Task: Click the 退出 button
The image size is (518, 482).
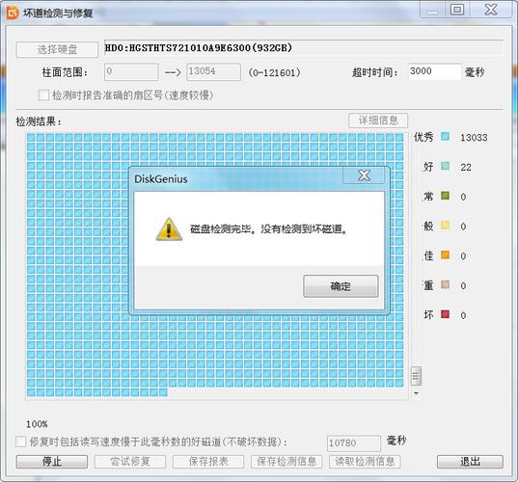Action: [470, 462]
